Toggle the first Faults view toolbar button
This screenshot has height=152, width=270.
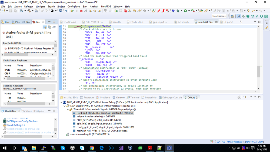(45, 27)
